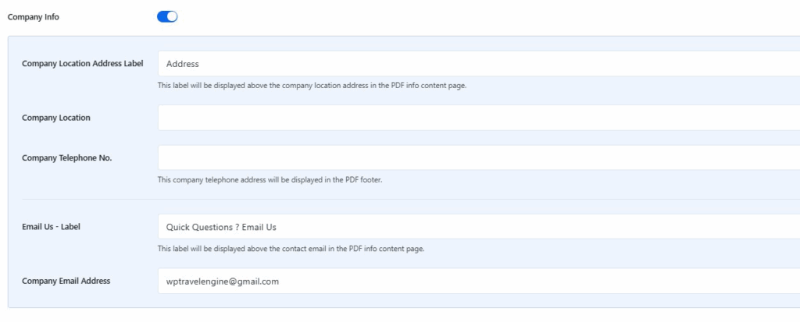Click the white knob of the Company Info switch
Screen dimensions: 800x322
[x=173, y=16]
